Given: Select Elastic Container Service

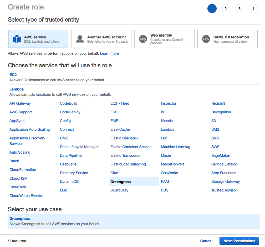Looking at the screenshot, I should point(131,147).
